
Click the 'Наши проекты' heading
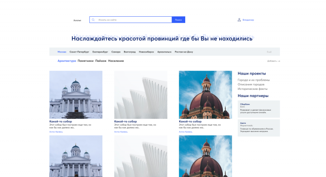(252, 74)
